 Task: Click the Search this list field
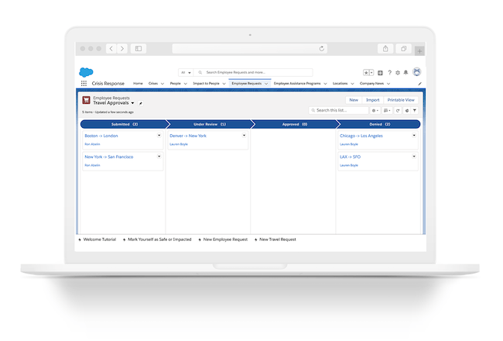pos(339,110)
